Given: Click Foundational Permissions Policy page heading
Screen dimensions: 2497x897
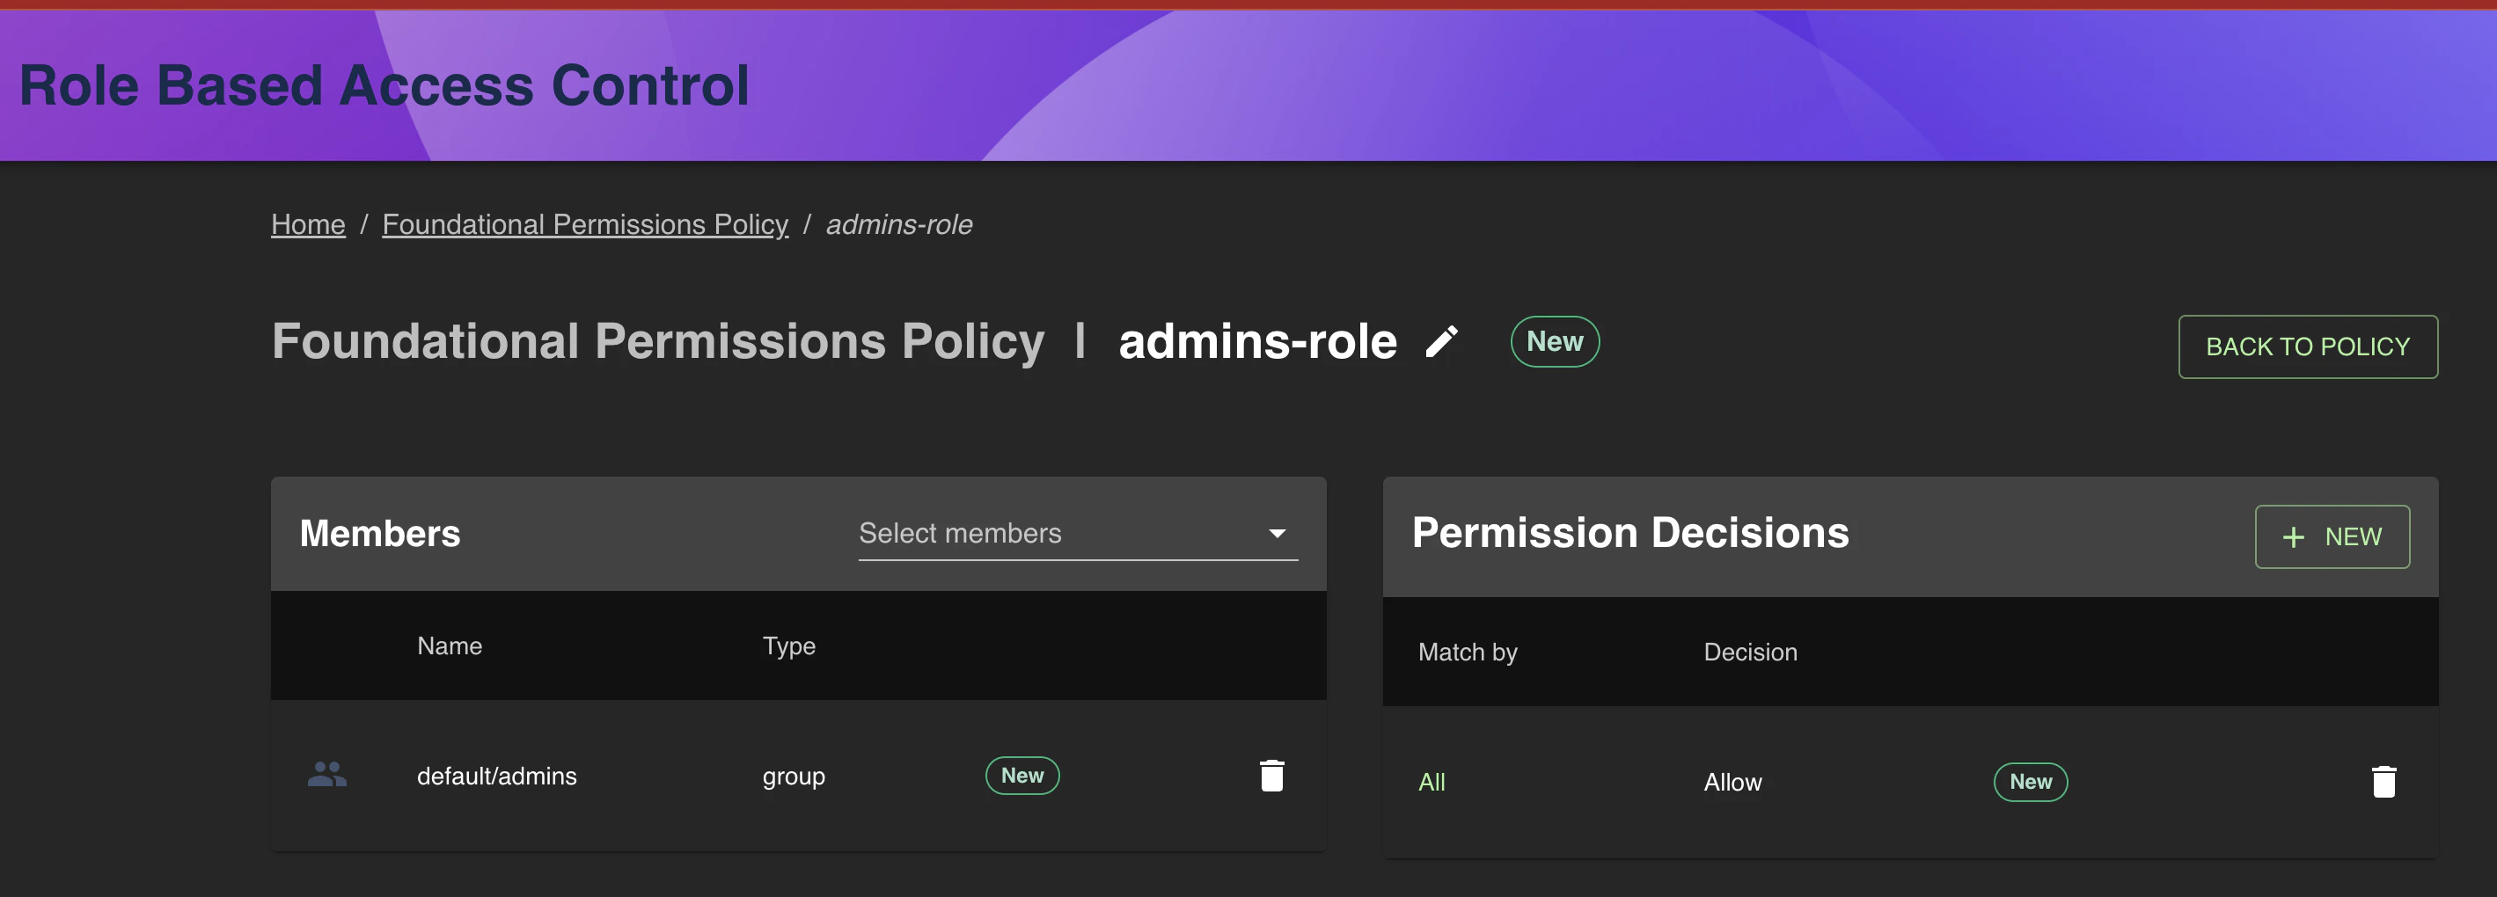Looking at the screenshot, I should coord(658,342).
